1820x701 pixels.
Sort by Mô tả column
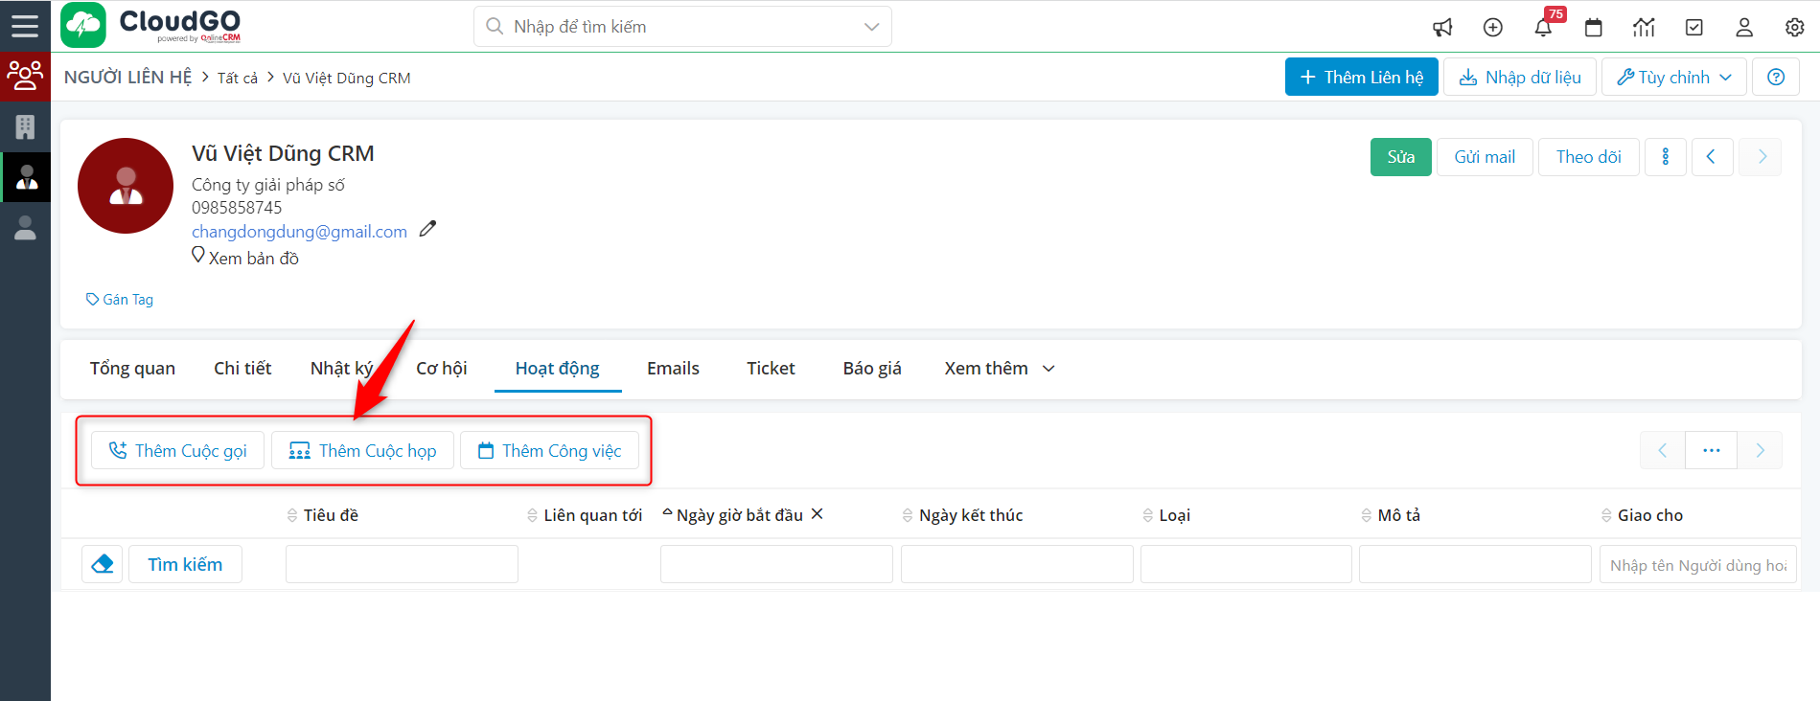(x=1391, y=515)
